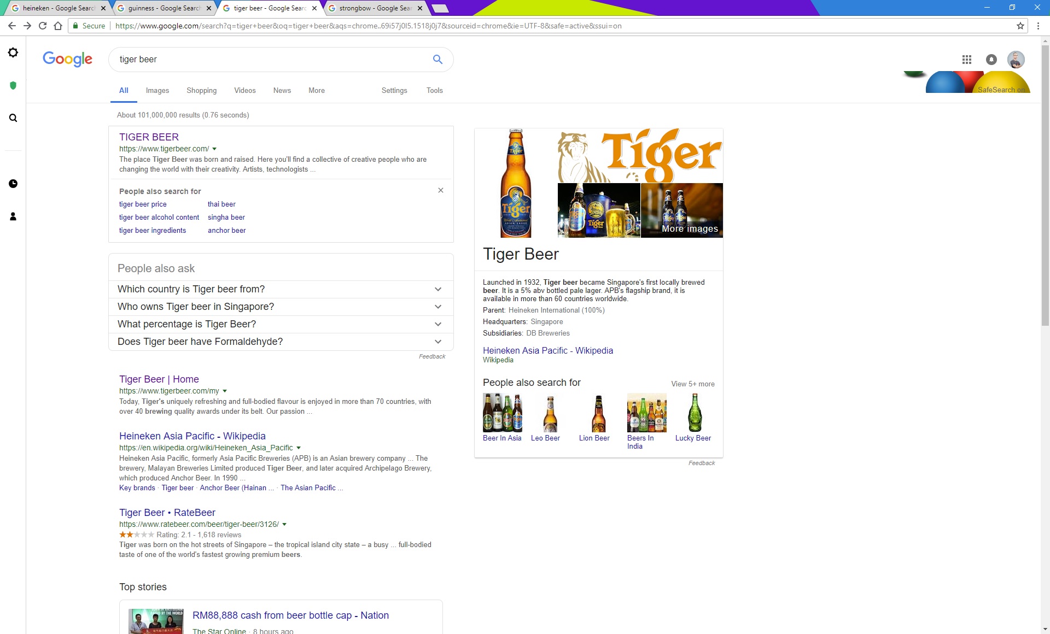Dismiss the People also search for box
This screenshot has width=1050, height=634.
pos(441,190)
